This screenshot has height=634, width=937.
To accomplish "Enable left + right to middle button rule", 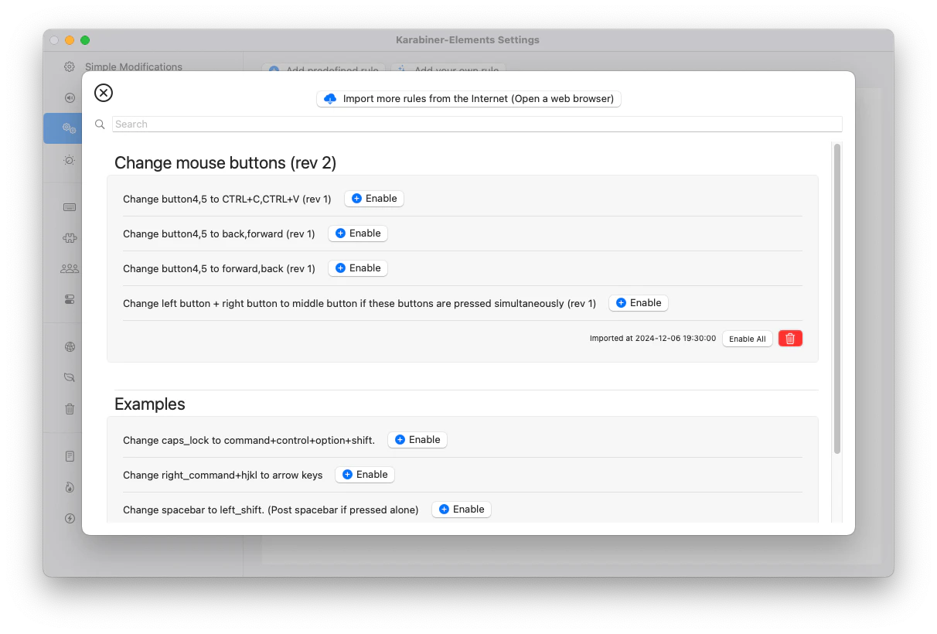I will pyautogui.click(x=639, y=303).
